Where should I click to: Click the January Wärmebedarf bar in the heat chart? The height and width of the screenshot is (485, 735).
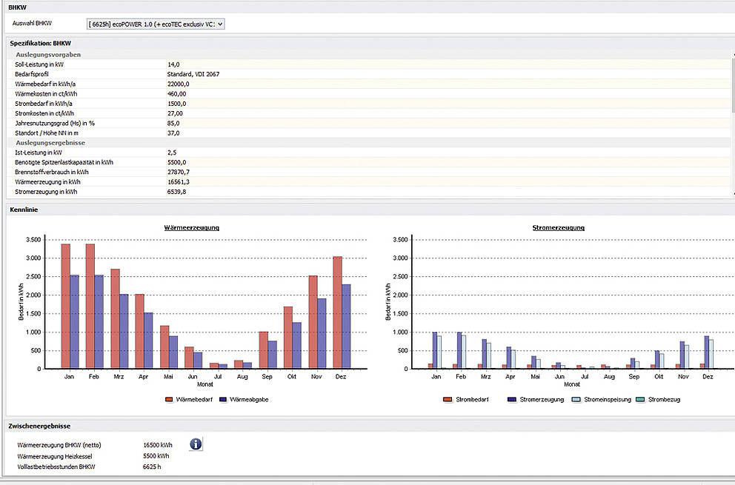[65, 305]
